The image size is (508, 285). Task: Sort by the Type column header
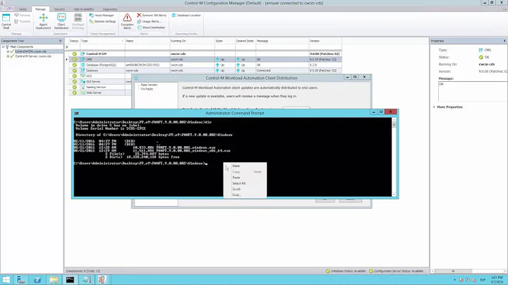click(x=102, y=41)
